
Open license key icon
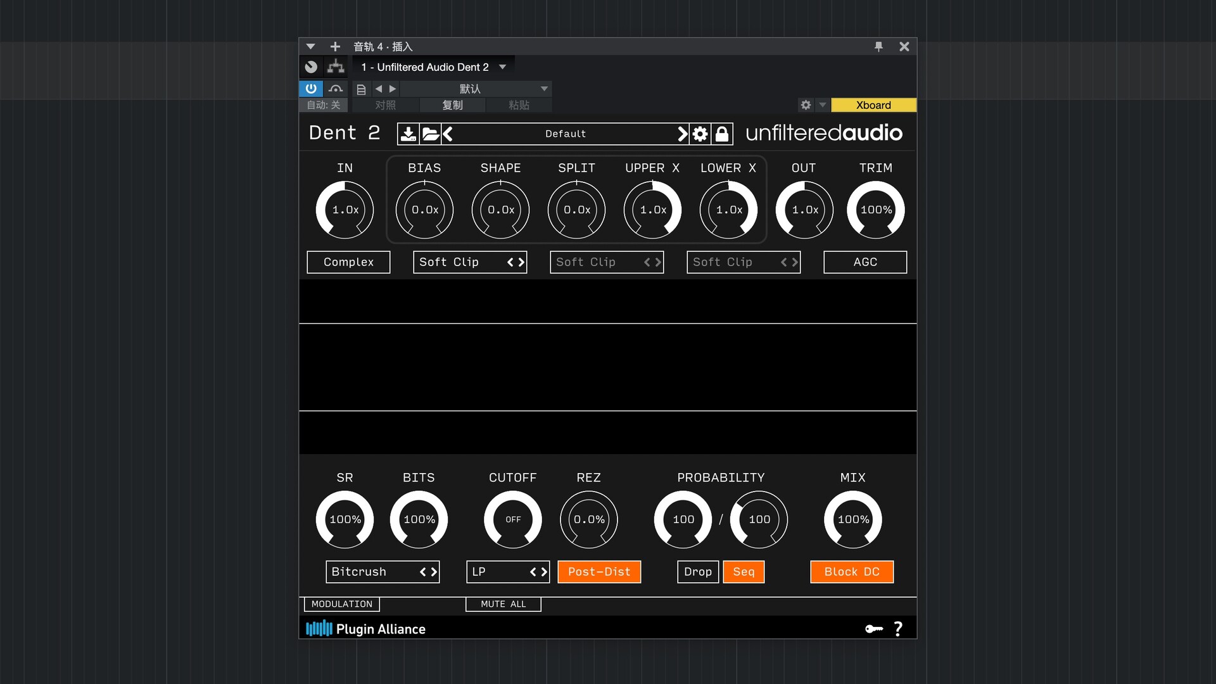coord(874,629)
